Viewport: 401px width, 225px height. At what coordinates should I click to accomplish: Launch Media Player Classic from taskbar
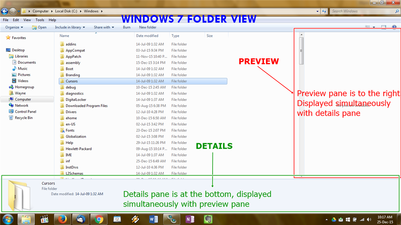pyautogui.click(x=44, y=220)
